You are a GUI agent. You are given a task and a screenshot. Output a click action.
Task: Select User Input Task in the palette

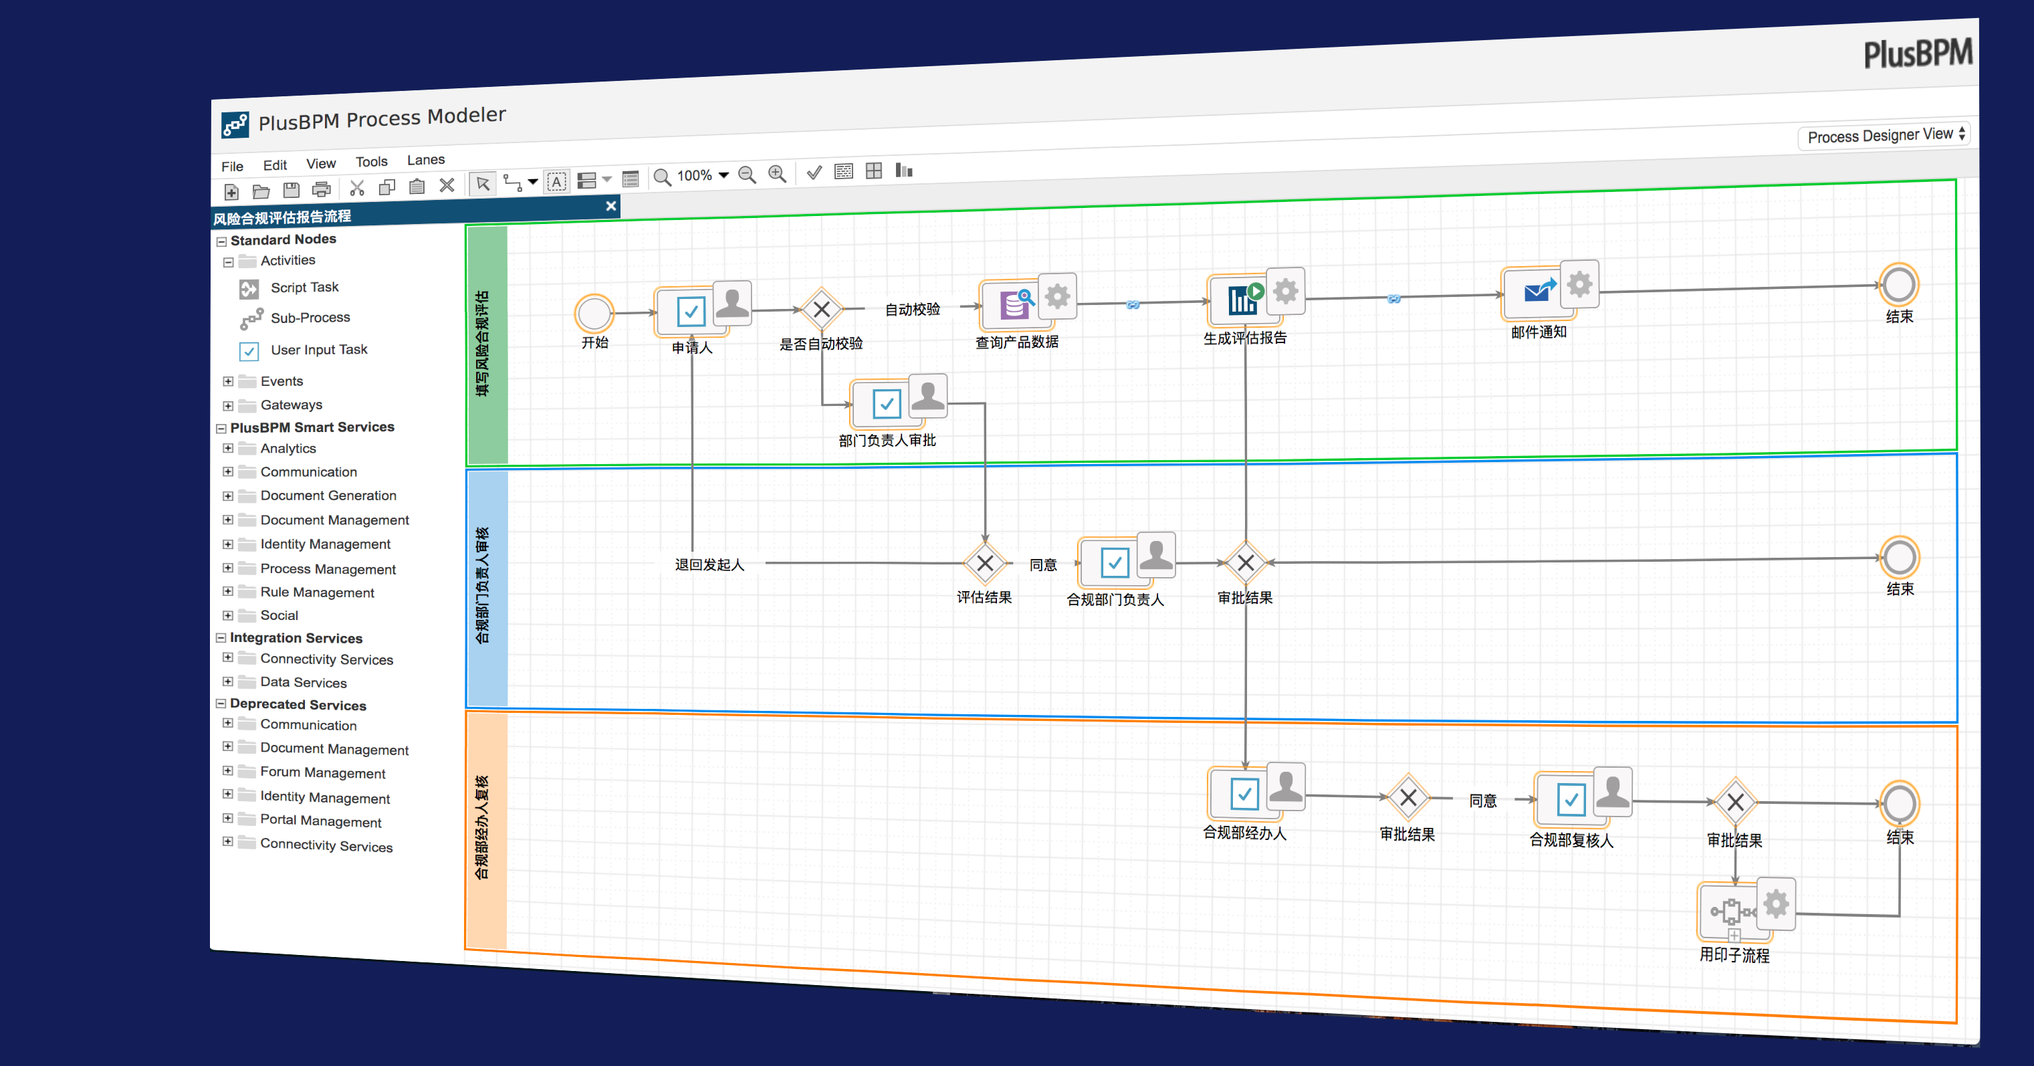[303, 350]
